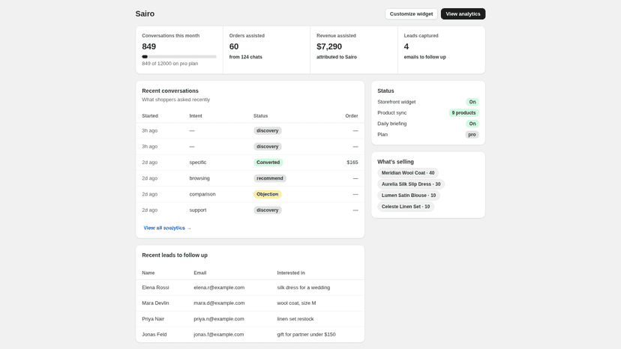Select Meridian Wool Coat · 40 tag
621x349 pixels.
(407, 173)
